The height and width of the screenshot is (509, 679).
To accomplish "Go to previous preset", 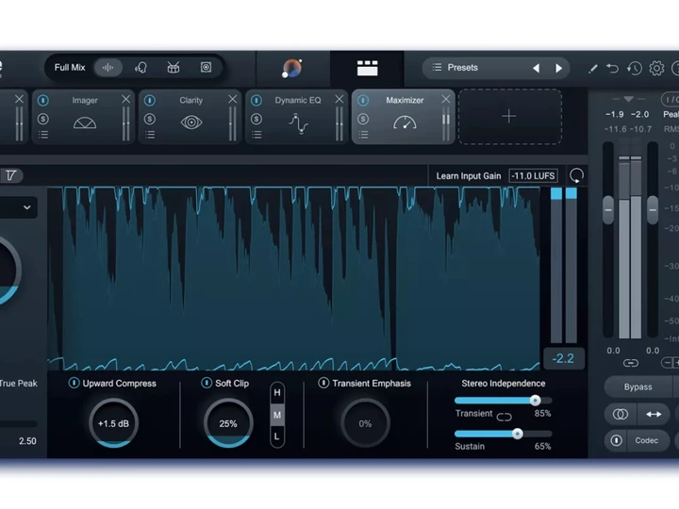I will pyautogui.click(x=536, y=68).
